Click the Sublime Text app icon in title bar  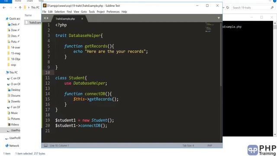click(45, 6)
